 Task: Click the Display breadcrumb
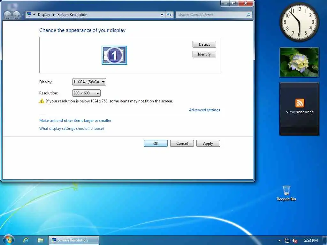(x=44, y=15)
